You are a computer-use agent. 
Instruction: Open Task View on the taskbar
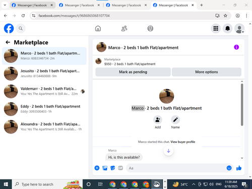(x=100, y=184)
